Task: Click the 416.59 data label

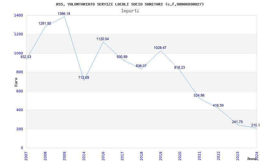Action: (x=218, y=106)
